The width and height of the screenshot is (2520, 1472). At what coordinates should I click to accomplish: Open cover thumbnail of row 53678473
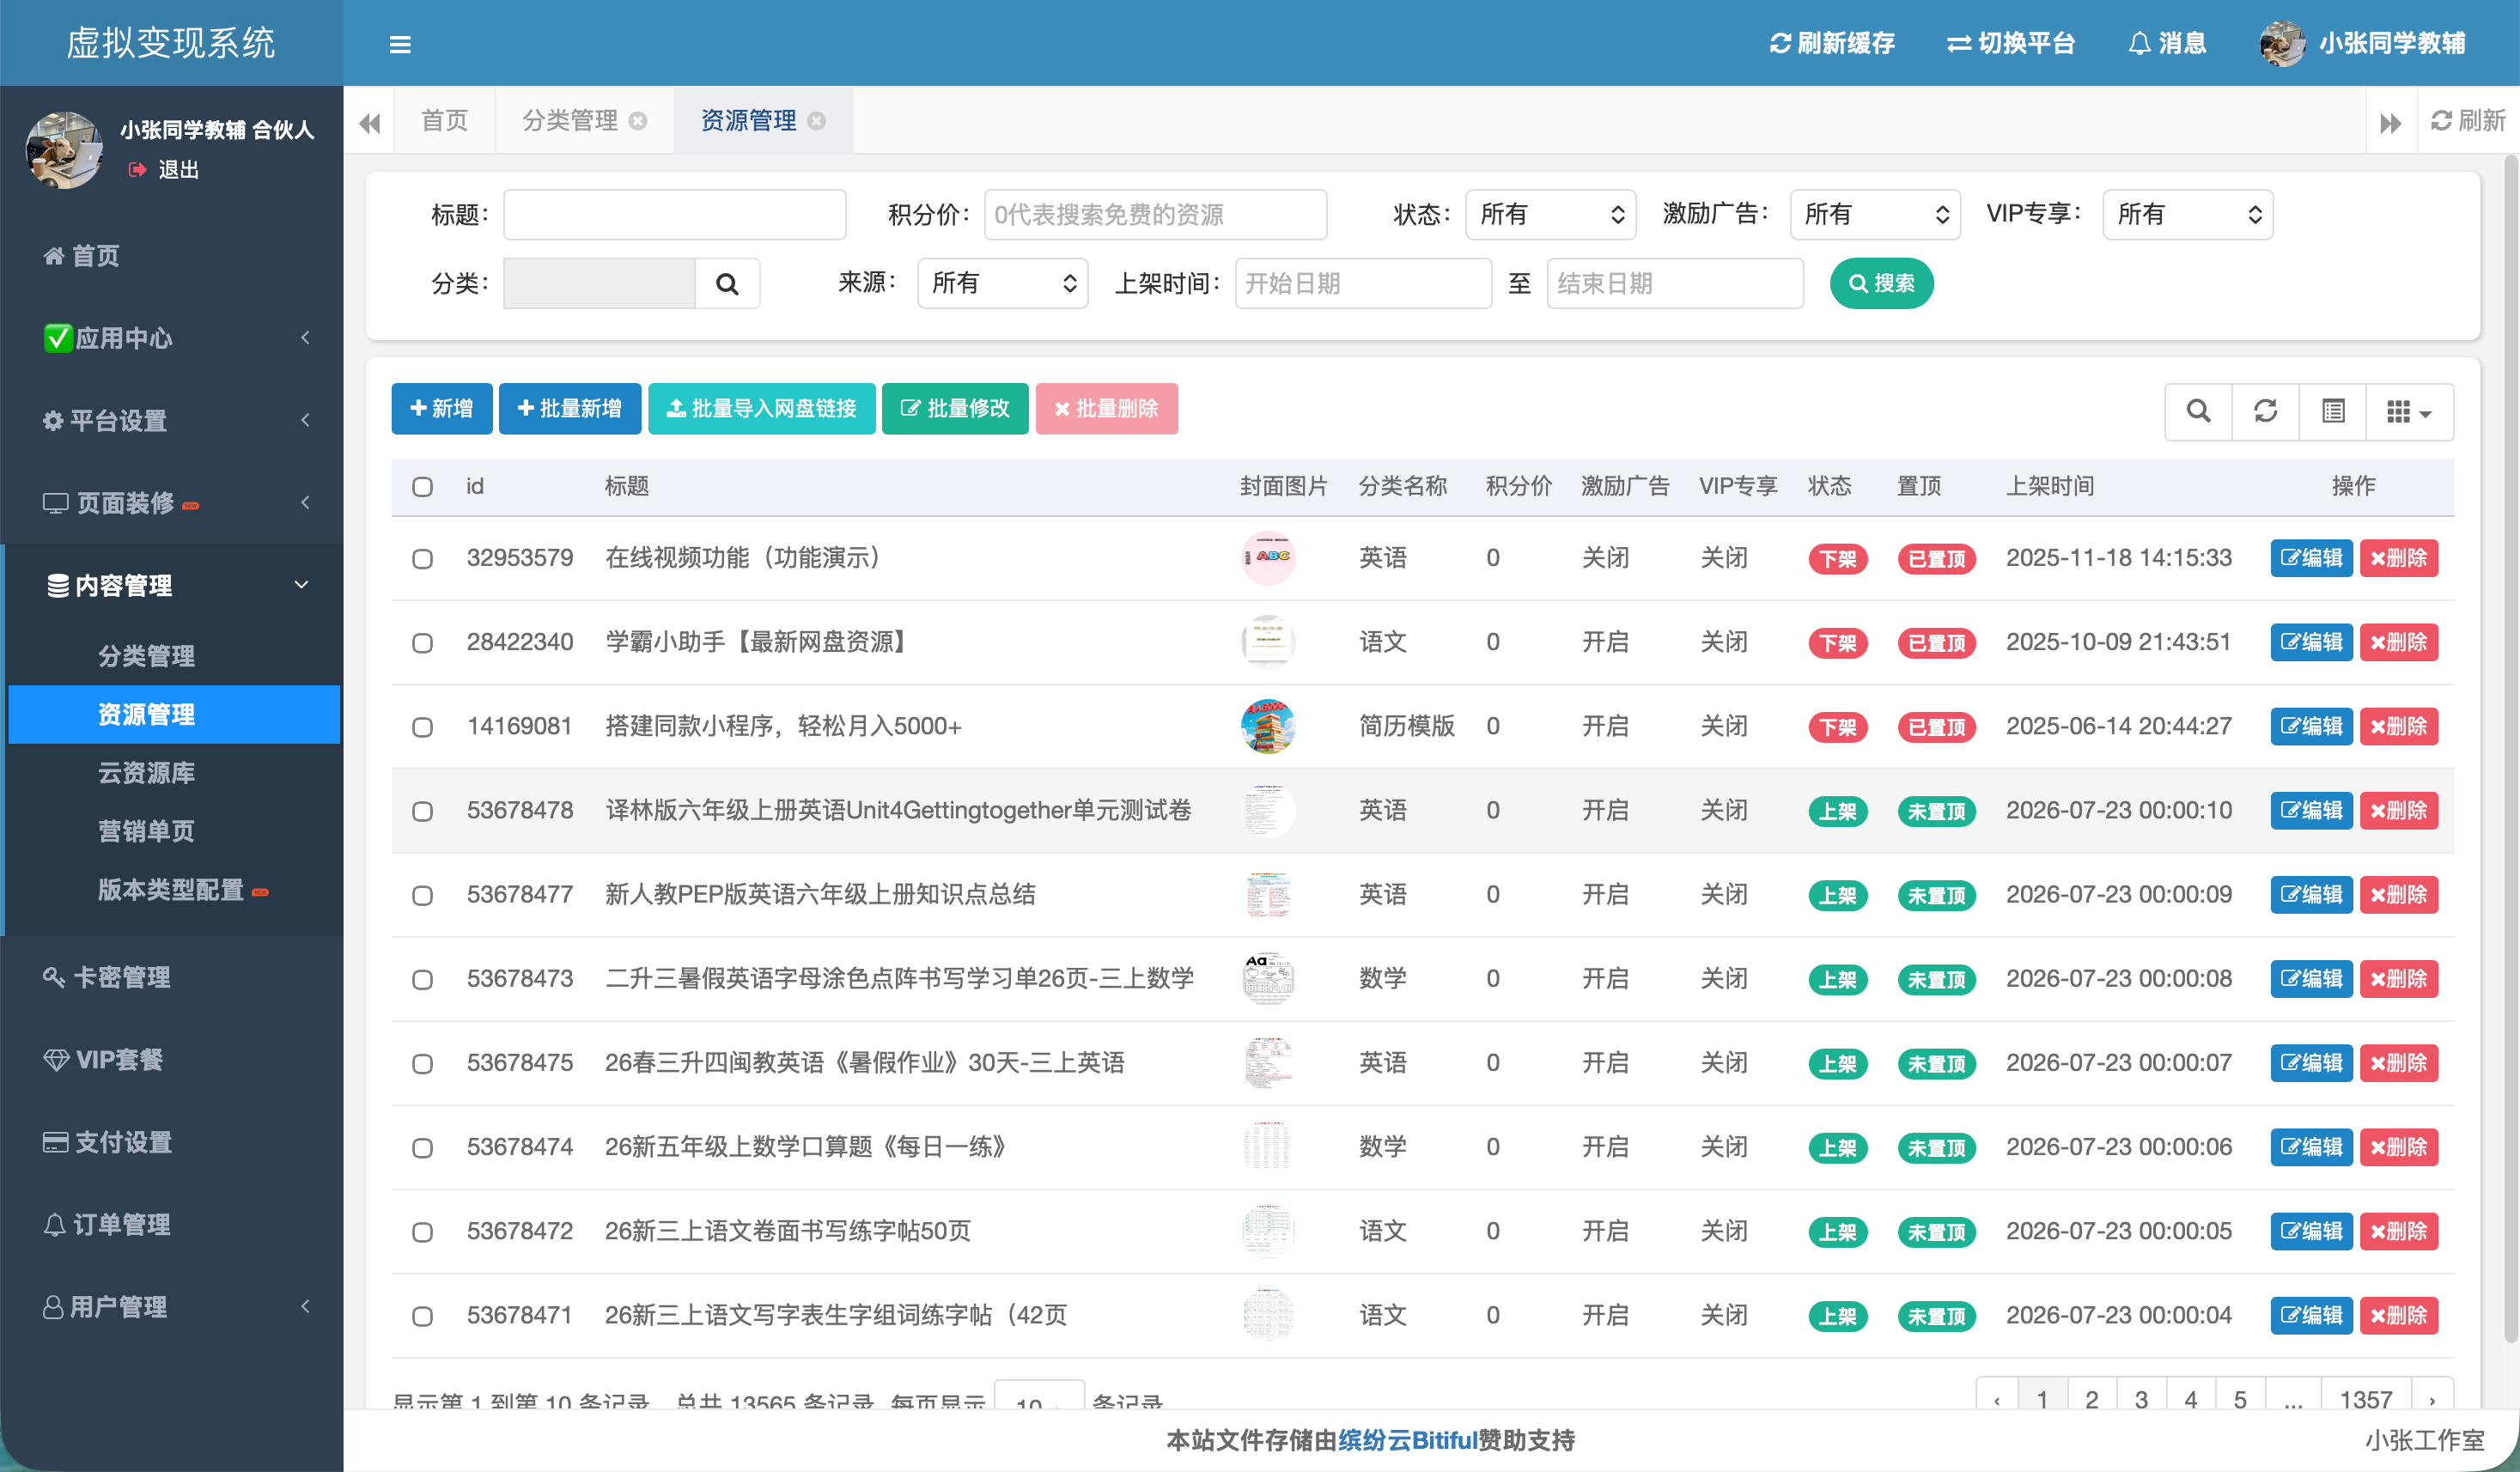tap(1268, 978)
